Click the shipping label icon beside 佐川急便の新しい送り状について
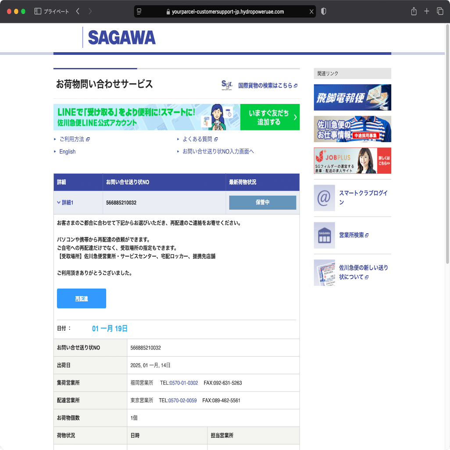450x450 pixels. (324, 272)
